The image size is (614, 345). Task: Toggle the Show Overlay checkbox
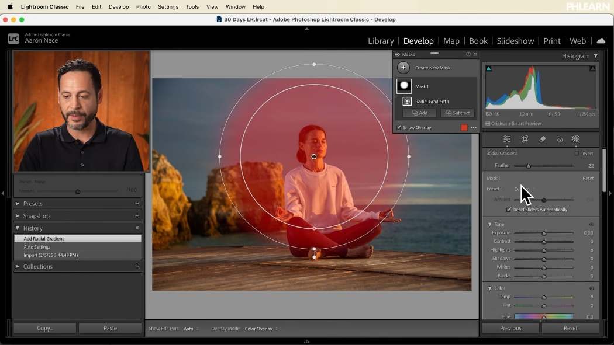click(x=399, y=127)
